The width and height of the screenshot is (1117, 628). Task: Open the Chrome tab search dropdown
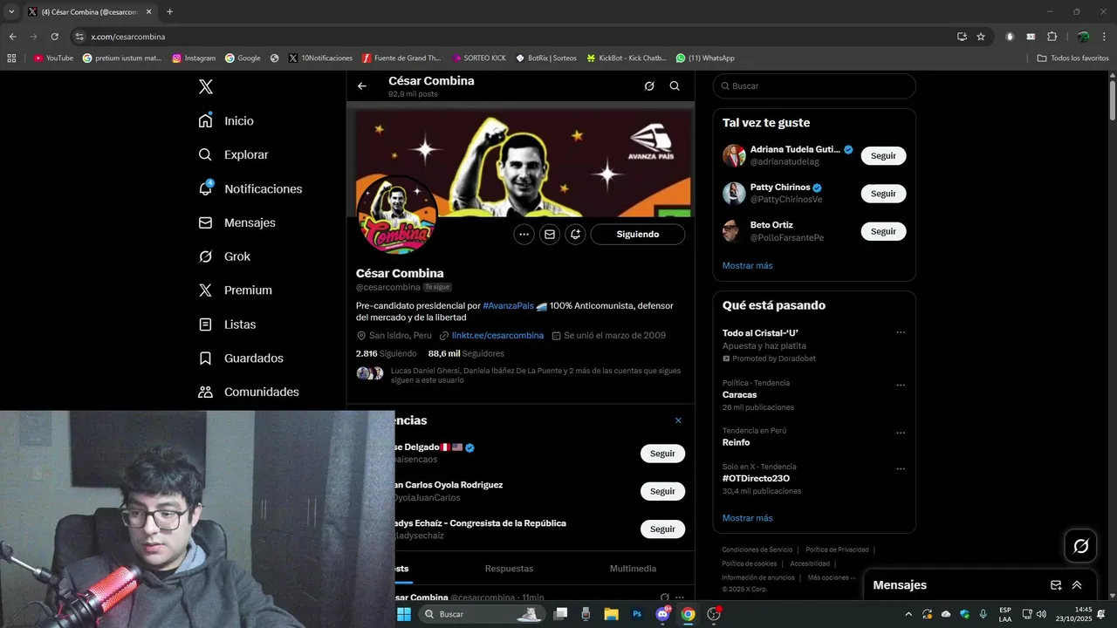point(11,11)
